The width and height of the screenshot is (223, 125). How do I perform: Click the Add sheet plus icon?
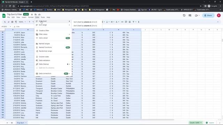tap(7, 123)
